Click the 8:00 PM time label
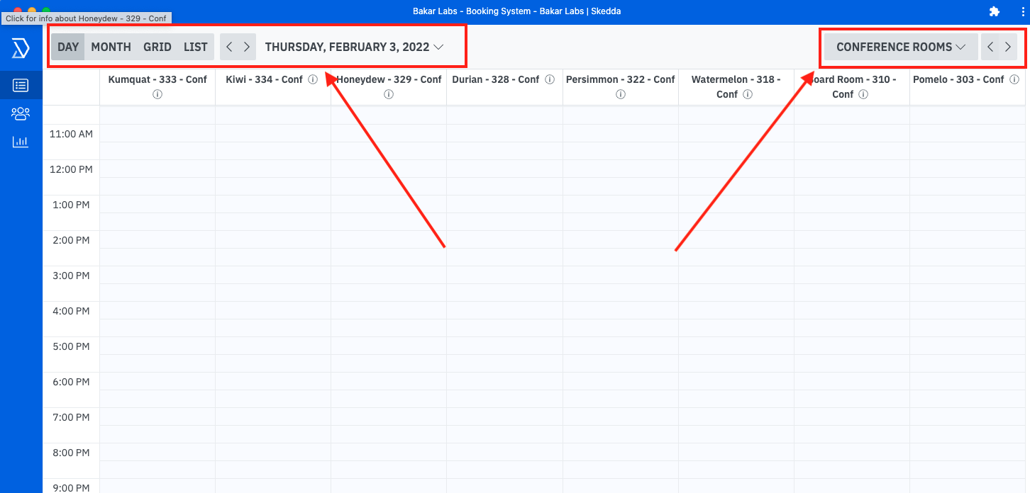This screenshot has height=493, width=1030. click(72, 453)
